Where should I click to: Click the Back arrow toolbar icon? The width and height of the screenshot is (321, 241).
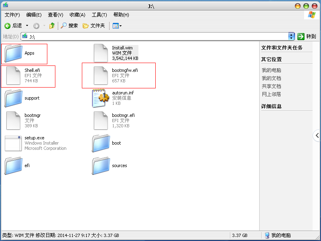(x=8, y=26)
